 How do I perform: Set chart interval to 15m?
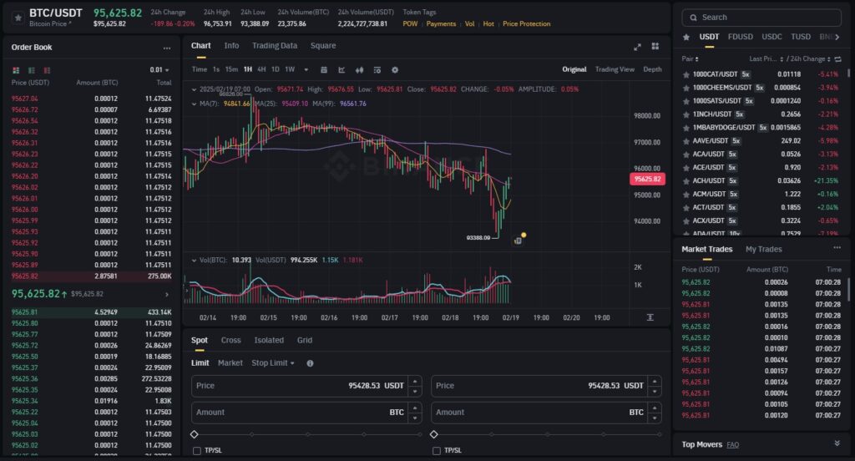(232, 70)
